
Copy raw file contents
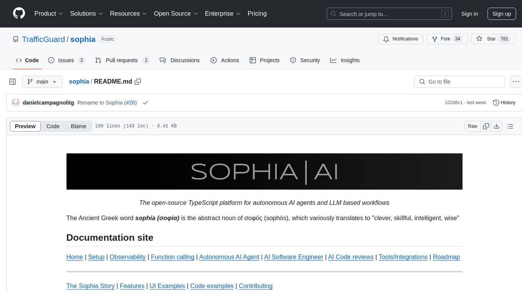[x=486, y=126]
